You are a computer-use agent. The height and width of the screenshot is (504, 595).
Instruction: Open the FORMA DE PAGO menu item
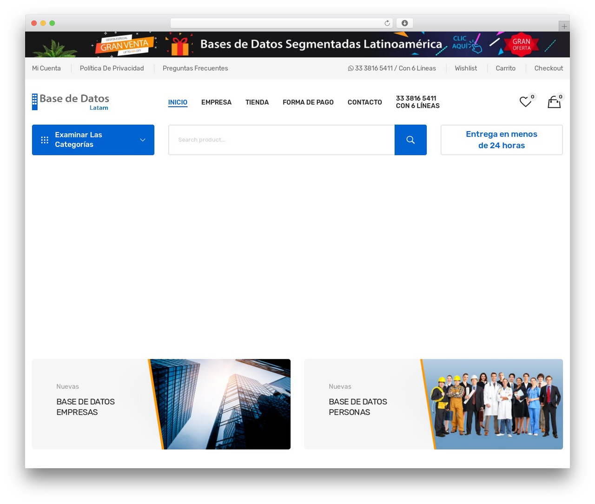click(308, 102)
